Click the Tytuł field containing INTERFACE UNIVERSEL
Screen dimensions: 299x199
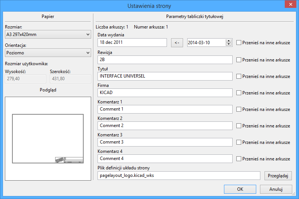165,76
